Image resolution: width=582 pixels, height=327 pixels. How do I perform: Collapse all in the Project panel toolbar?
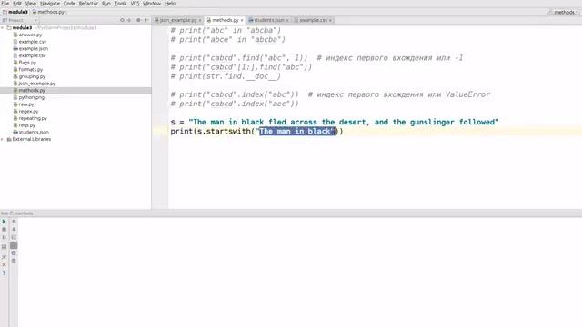click(x=129, y=20)
